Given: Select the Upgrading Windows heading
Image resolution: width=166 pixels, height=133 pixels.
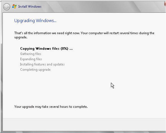Looking at the screenshot, I should (35, 21).
